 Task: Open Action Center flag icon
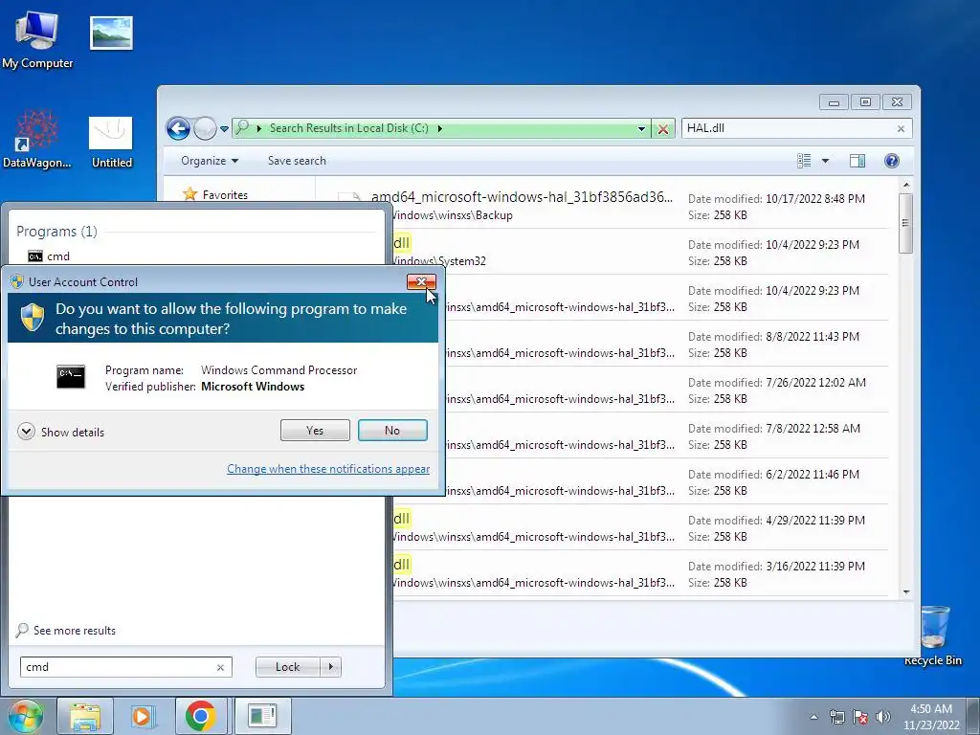[860, 717]
